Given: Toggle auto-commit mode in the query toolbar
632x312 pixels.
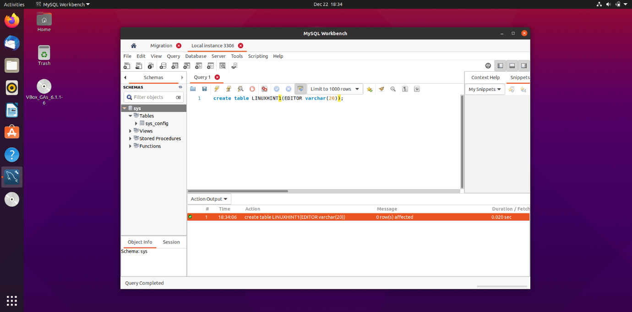Looking at the screenshot, I should click(300, 89).
